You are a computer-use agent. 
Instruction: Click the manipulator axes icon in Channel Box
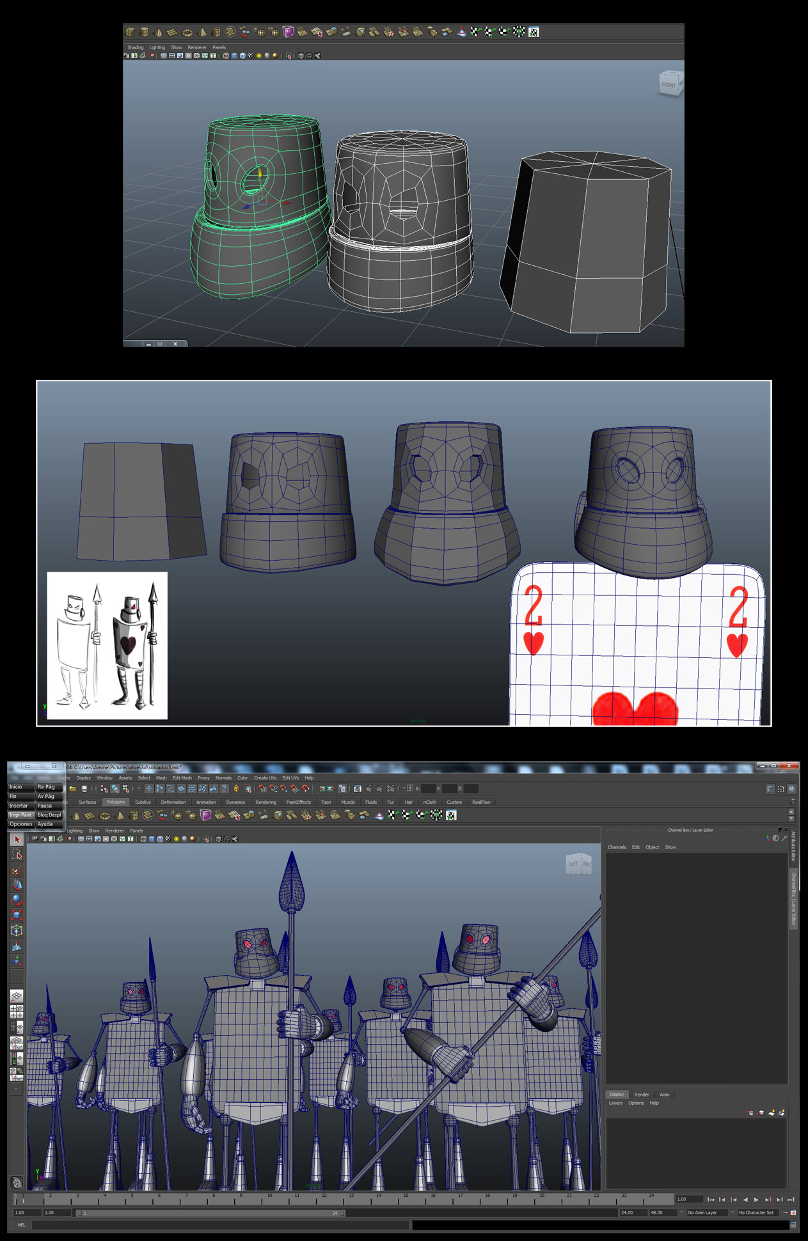click(767, 838)
